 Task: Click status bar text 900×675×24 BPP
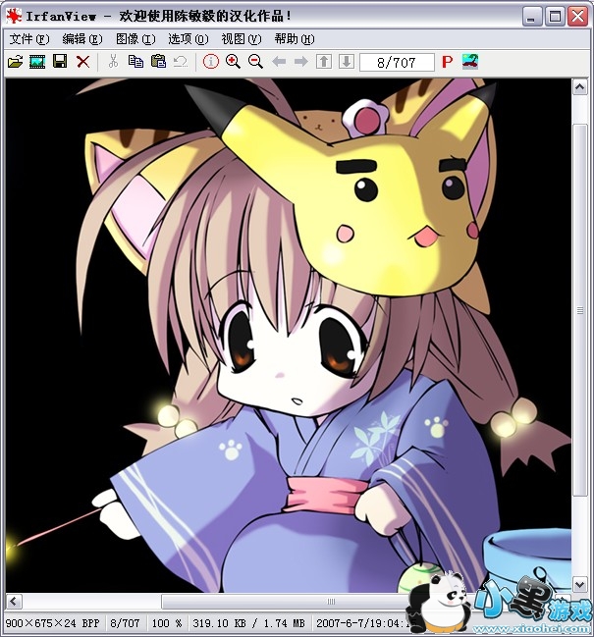tap(53, 623)
